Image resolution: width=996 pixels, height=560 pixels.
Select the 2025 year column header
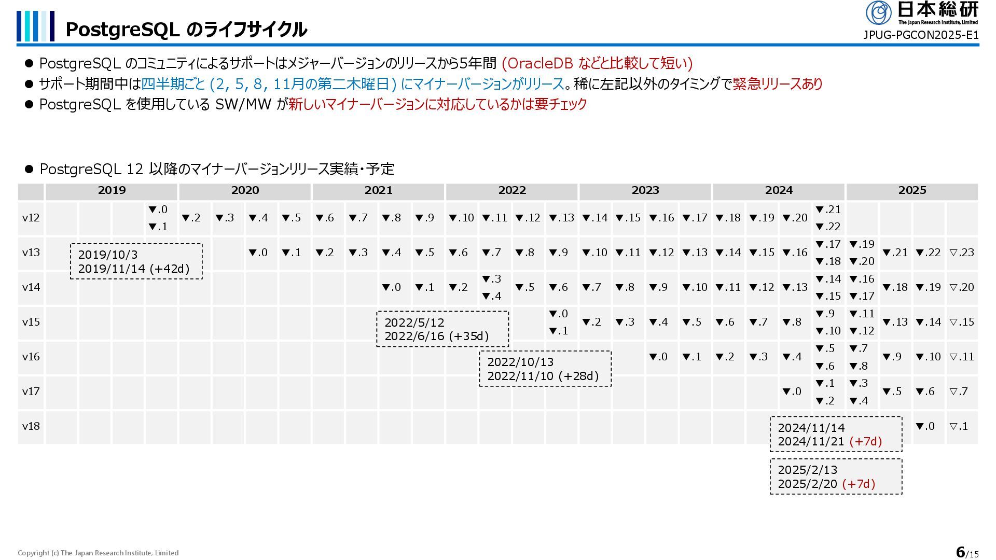coord(912,190)
